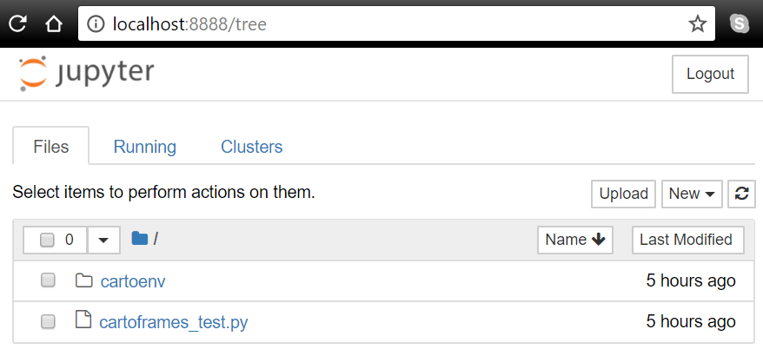Select the cartoframes_test.py checkbox
This screenshot has height=356, width=763.
tap(49, 321)
